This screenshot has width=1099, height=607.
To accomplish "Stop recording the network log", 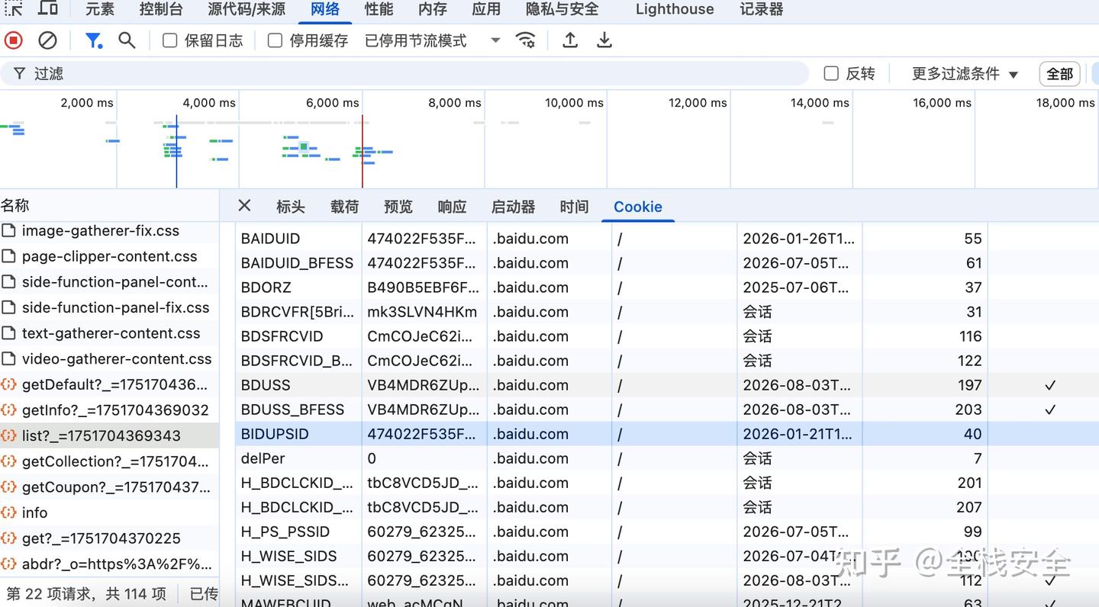I will pos(13,40).
